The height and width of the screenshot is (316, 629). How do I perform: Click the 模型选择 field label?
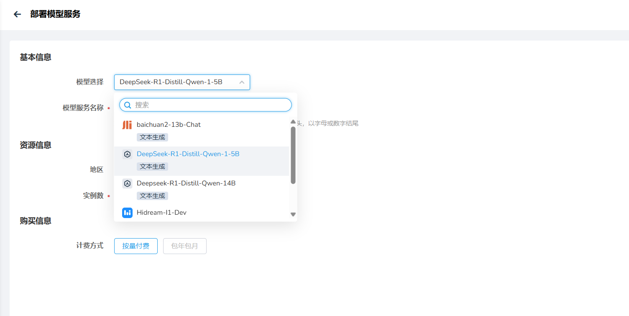coord(90,82)
